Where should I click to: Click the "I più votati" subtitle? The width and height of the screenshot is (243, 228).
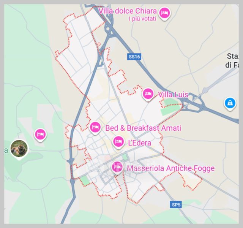click(142, 19)
